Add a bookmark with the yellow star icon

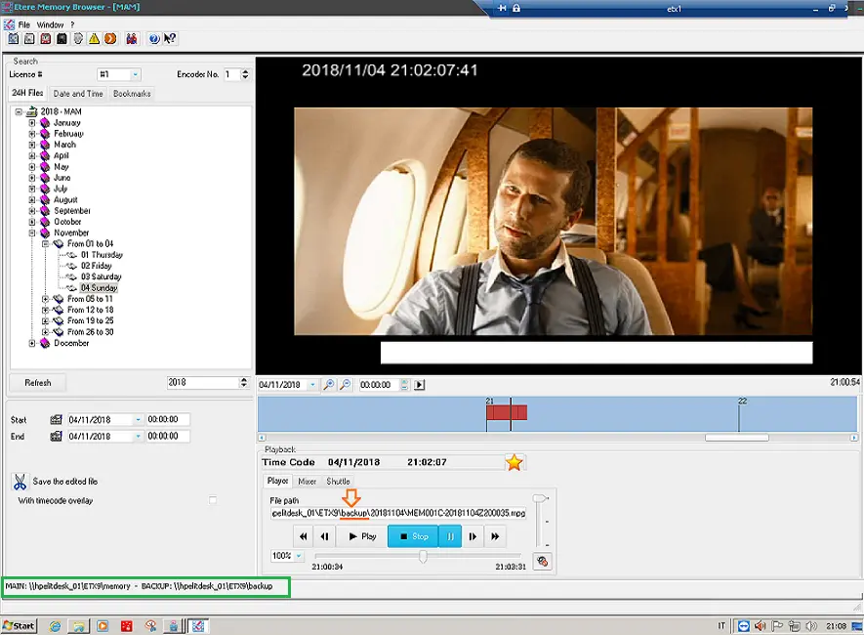514,462
